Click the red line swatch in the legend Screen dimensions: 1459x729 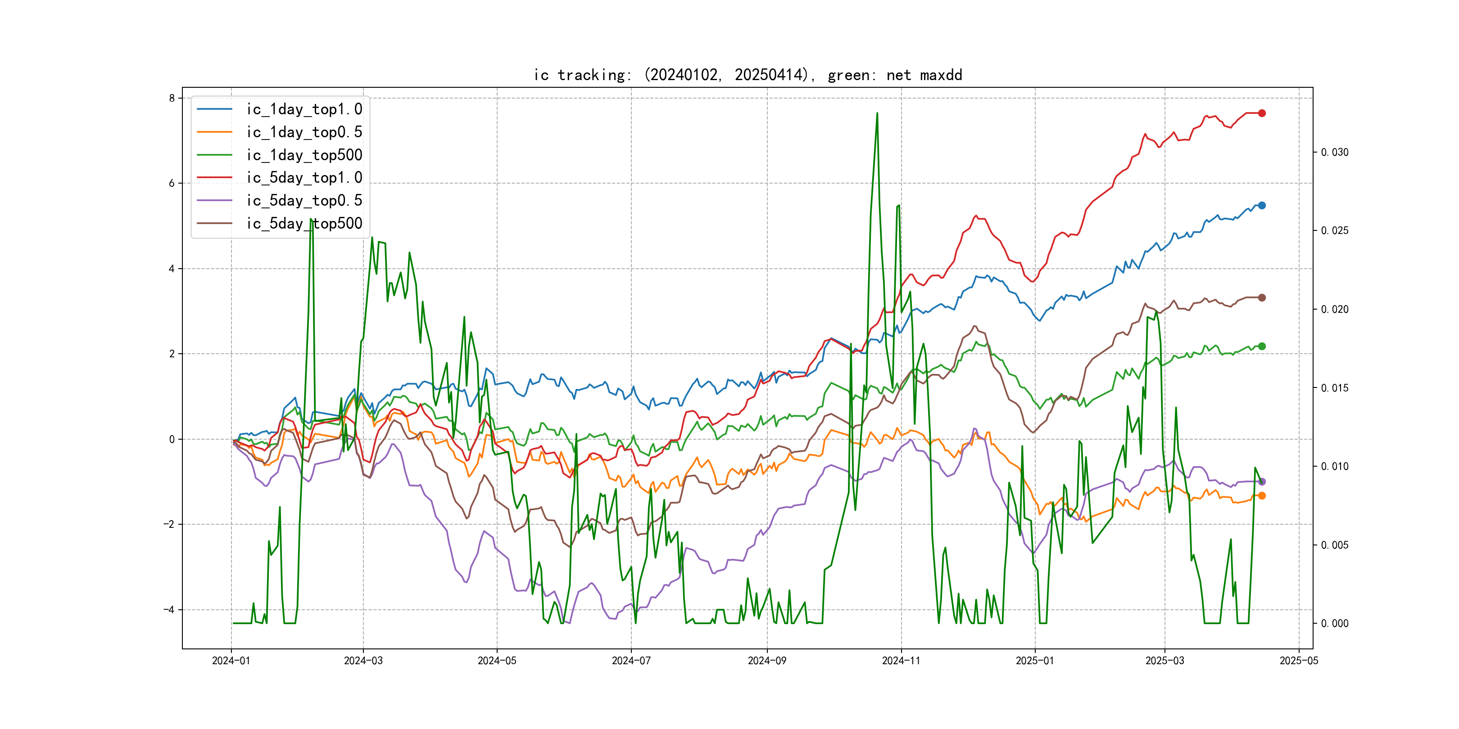pyautogui.click(x=214, y=178)
